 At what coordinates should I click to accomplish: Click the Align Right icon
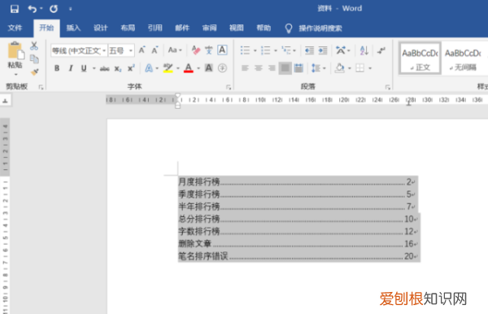272,68
